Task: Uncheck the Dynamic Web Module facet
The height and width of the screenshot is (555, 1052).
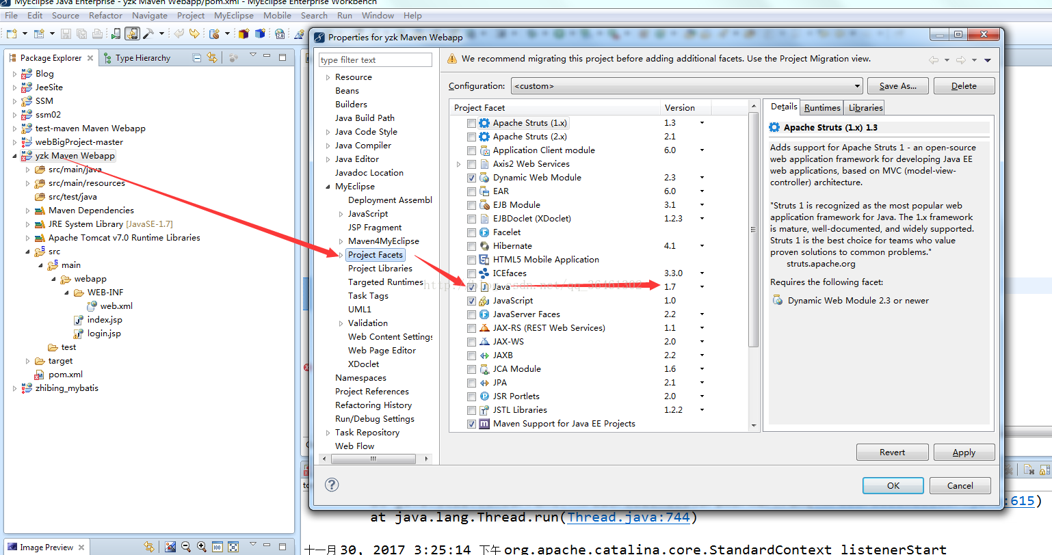Action: pos(471,178)
